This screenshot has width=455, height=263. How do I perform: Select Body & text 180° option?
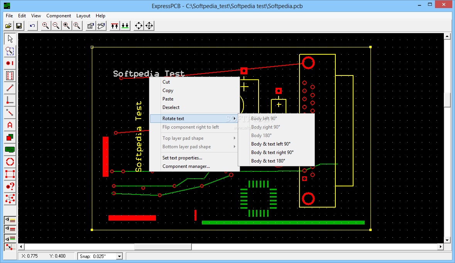coord(276,161)
